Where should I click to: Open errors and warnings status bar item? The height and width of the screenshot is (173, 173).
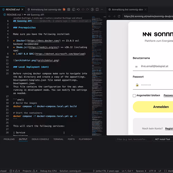15,171
